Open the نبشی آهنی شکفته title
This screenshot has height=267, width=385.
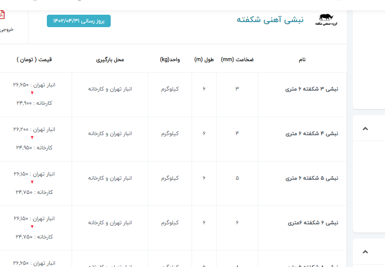(x=270, y=20)
